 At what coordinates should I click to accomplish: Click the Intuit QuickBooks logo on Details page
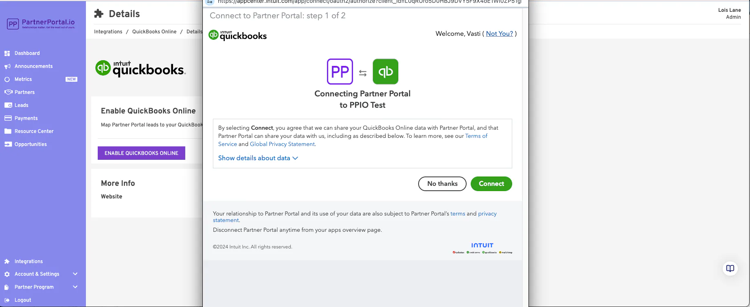pyautogui.click(x=140, y=69)
